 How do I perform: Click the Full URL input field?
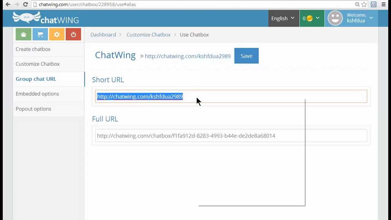231,136
